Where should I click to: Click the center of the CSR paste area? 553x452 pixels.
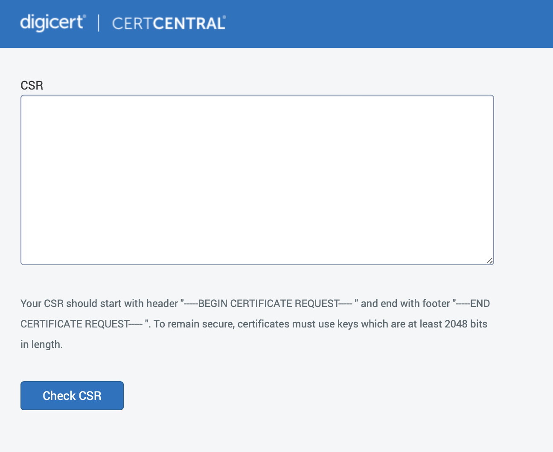(257, 179)
